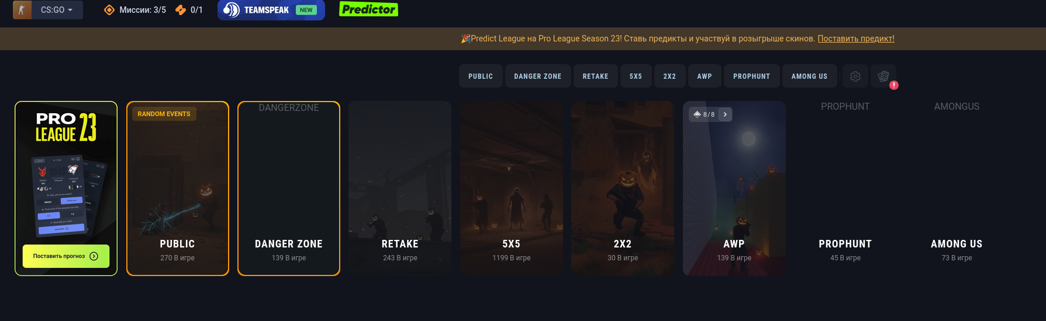The width and height of the screenshot is (1046, 321).
Task: Select the DANGER ZONE filter tab
Action: (537, 76)
